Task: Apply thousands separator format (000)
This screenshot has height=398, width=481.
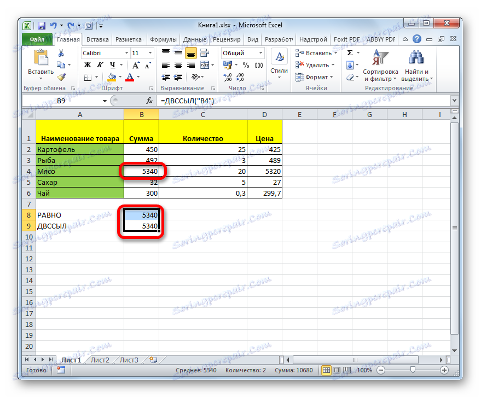Action: click(x=259, y=65)
